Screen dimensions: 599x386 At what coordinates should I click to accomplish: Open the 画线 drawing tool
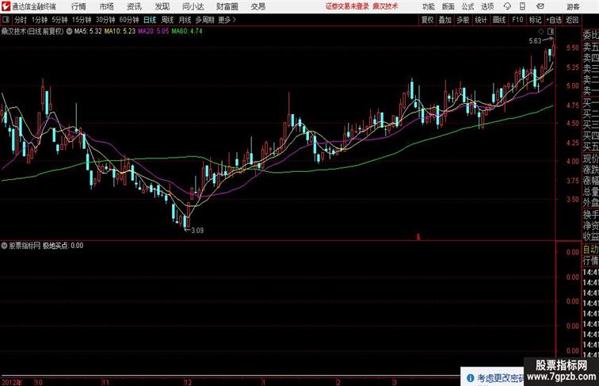(x=499, y=20)
